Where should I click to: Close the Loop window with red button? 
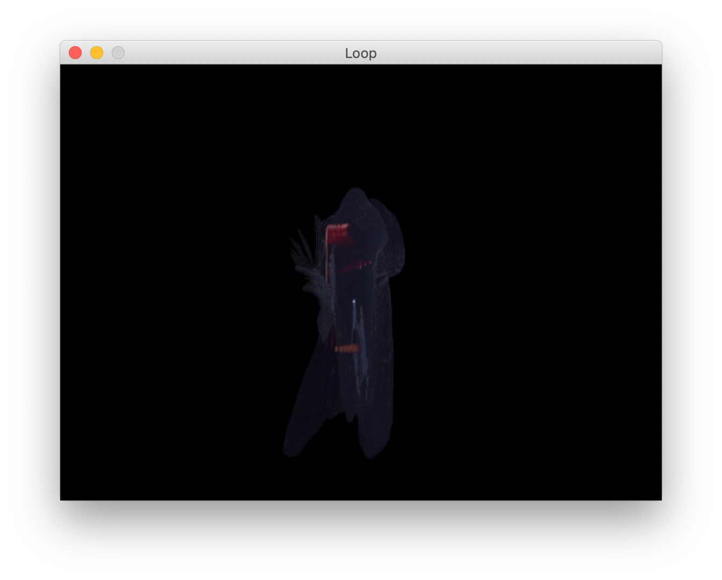[x=75, y=53]
